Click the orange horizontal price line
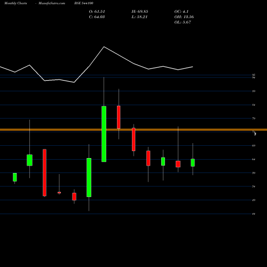This screenshot has height=267, width=267. click(x=133, y=130)
